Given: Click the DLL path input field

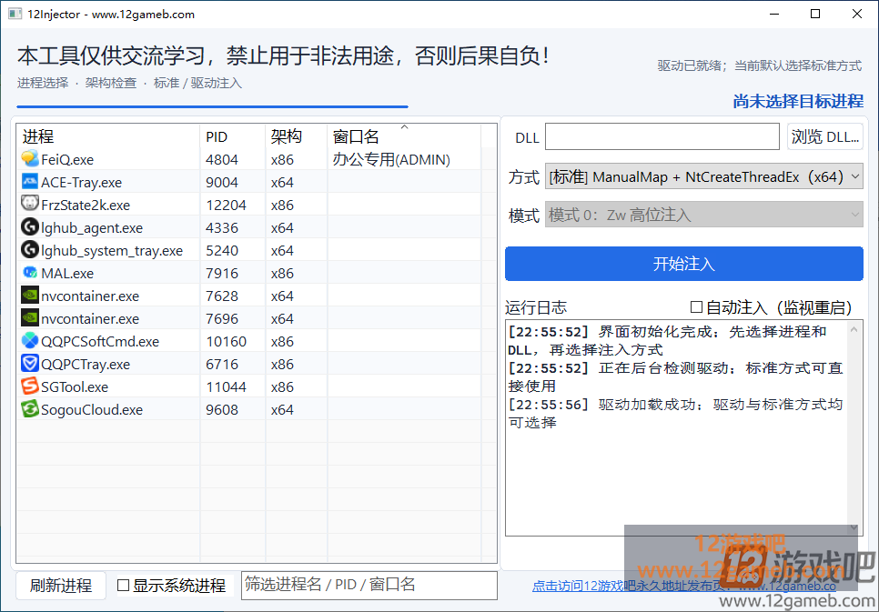Looking at the screenshot, I should [x=662, y=136].
